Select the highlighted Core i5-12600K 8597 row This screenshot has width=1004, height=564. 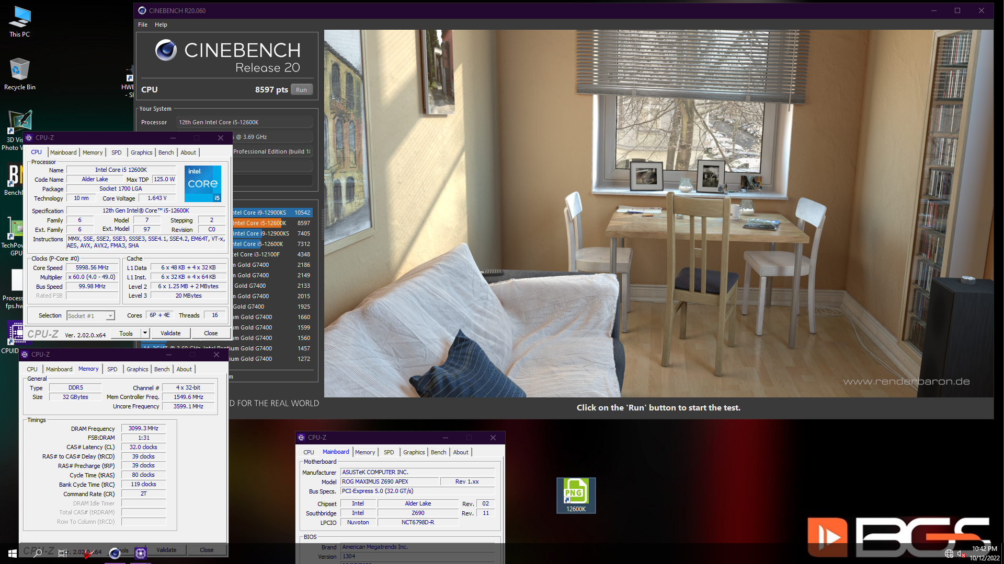coord(272,223)
